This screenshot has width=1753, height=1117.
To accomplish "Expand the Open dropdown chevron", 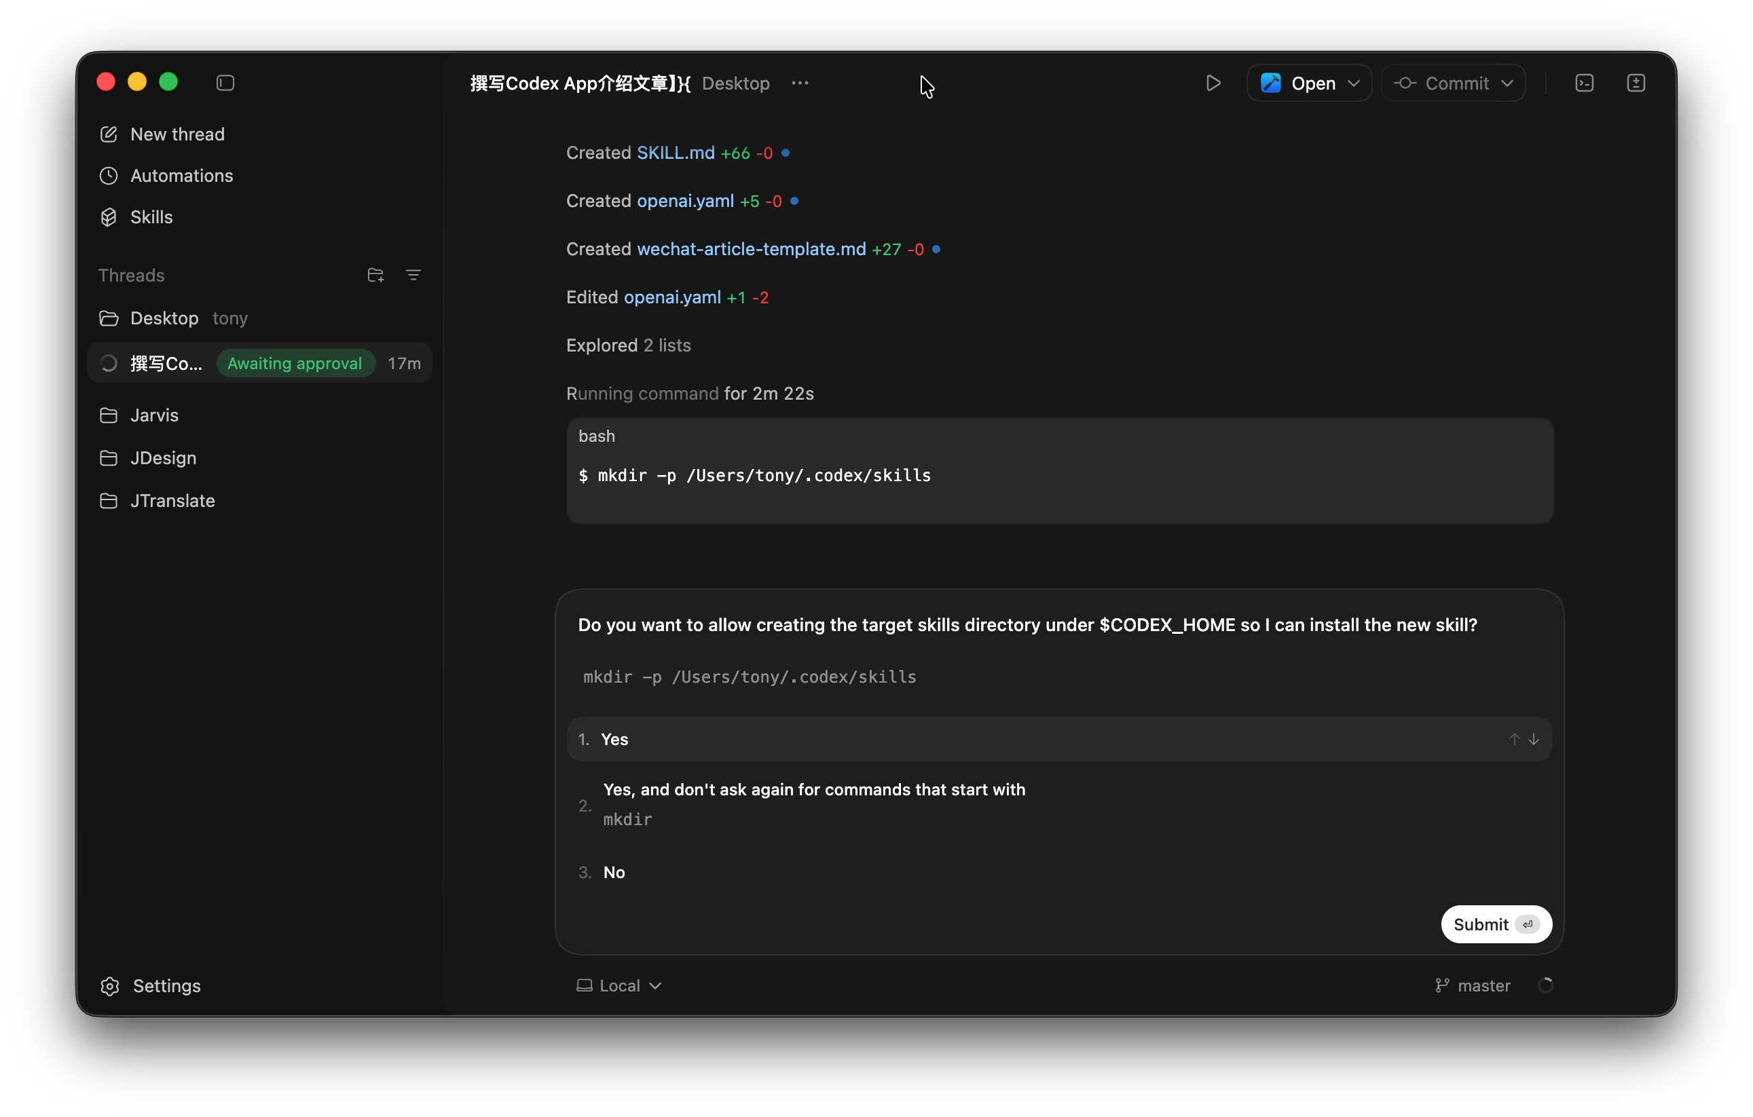I will pos(1353,83).
